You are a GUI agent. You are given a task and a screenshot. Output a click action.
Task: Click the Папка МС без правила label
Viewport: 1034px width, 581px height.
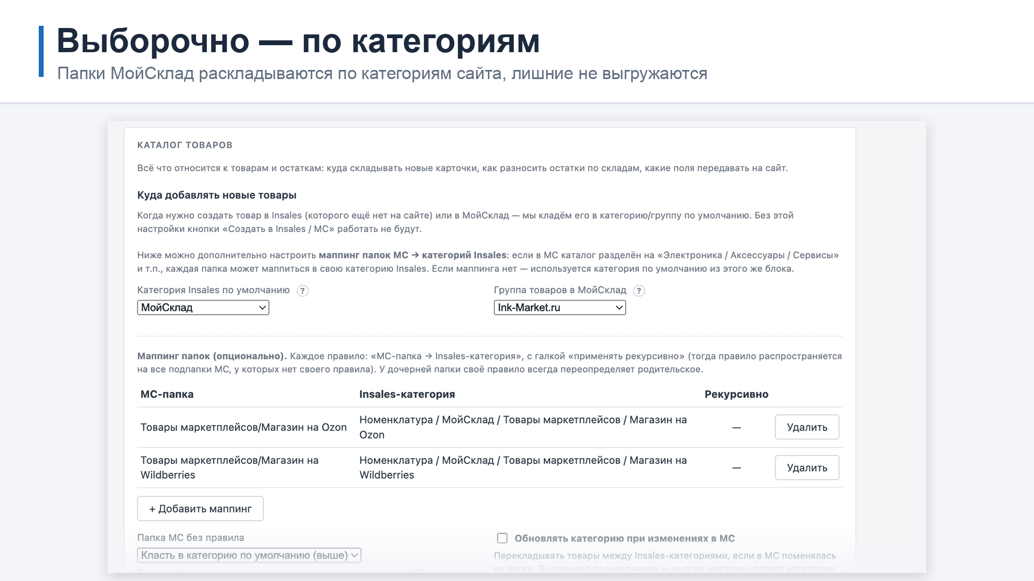(x=191, y=537)
